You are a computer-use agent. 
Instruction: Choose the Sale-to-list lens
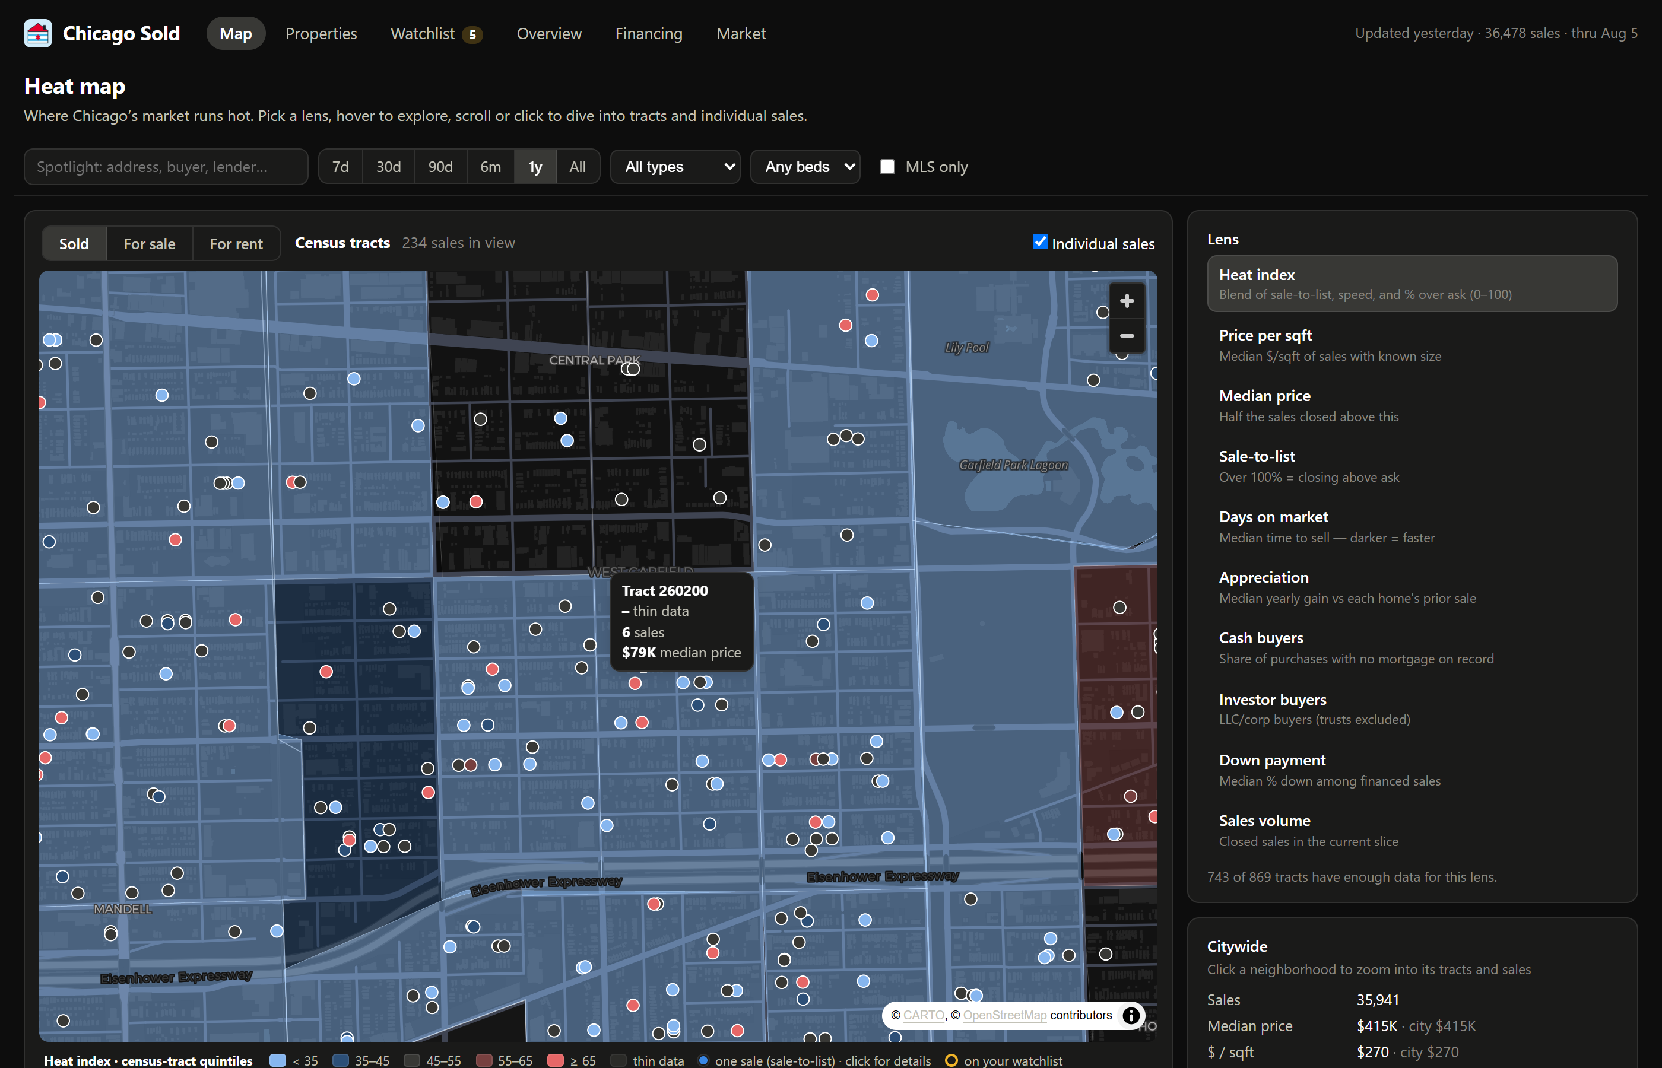[x=1412, y=466]
